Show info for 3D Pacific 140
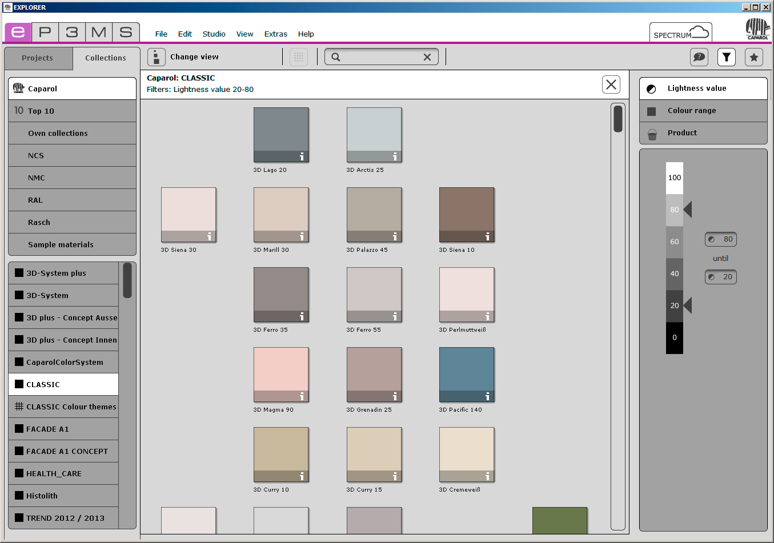 (x=487, y=396)
